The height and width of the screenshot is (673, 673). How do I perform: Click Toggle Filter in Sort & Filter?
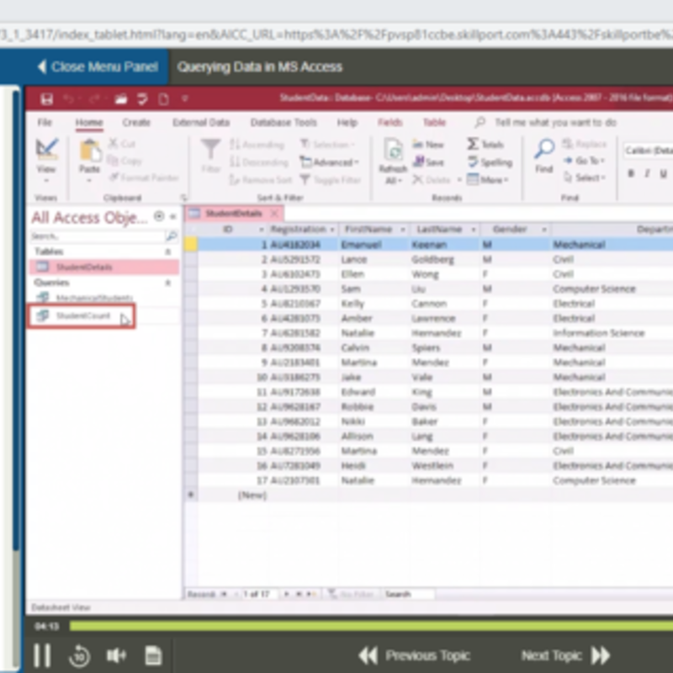[331, 179]
